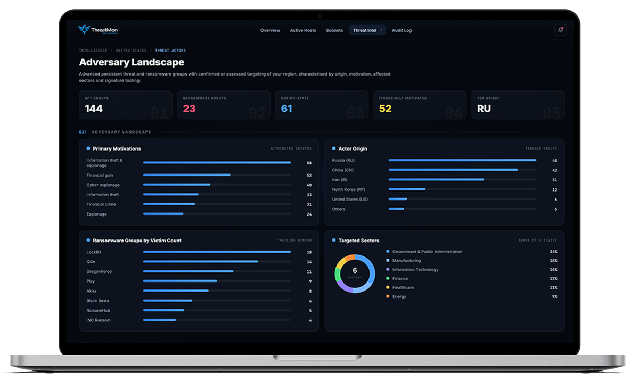Open the Audit Log tab
The height and width of the screenshot is (381, 639).
pyautogui.click(x=402, y=30)
